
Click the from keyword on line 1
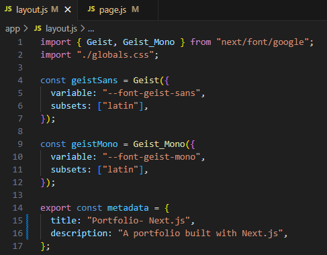click(201, 42)
